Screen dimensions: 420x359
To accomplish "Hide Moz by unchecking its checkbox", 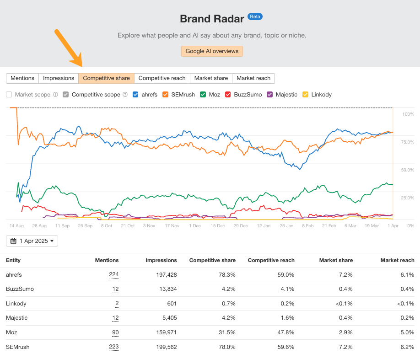I will [202, 95].
